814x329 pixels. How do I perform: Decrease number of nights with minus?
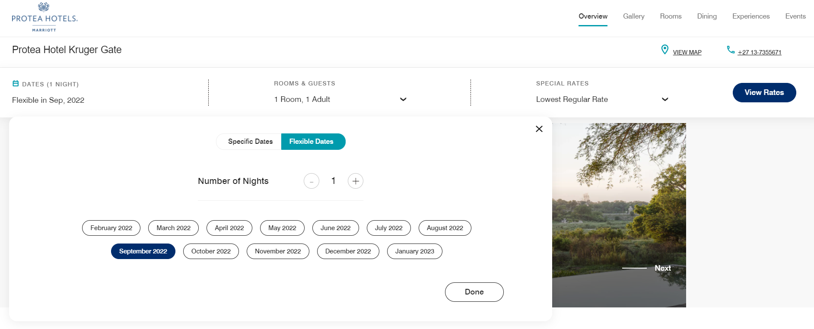312,181
